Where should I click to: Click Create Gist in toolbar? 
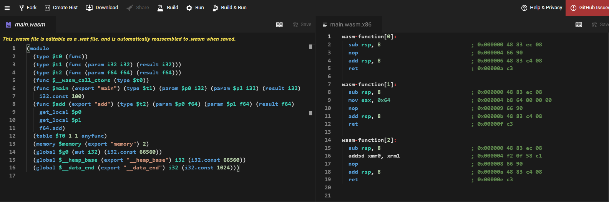(61, 8)
